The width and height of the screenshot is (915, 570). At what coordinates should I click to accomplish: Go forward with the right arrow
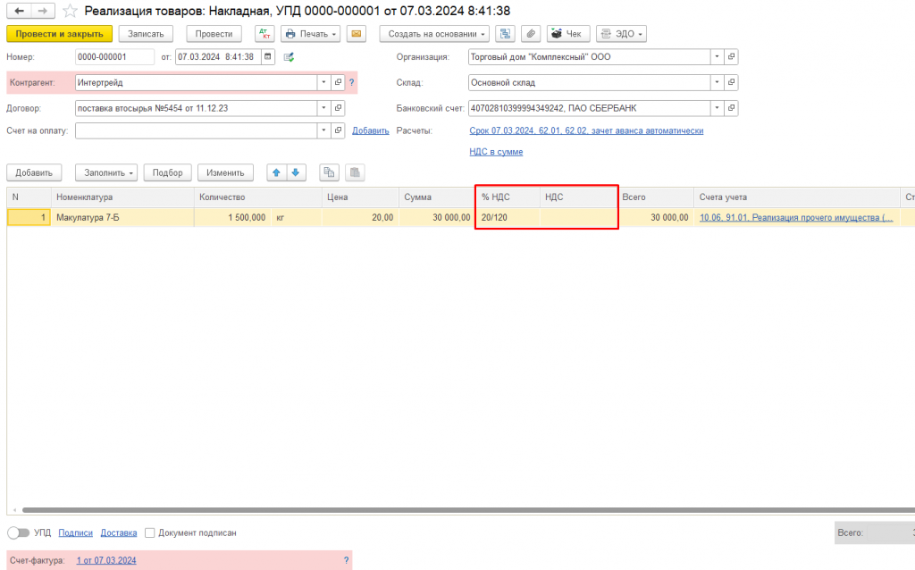[x=43, y=11]
